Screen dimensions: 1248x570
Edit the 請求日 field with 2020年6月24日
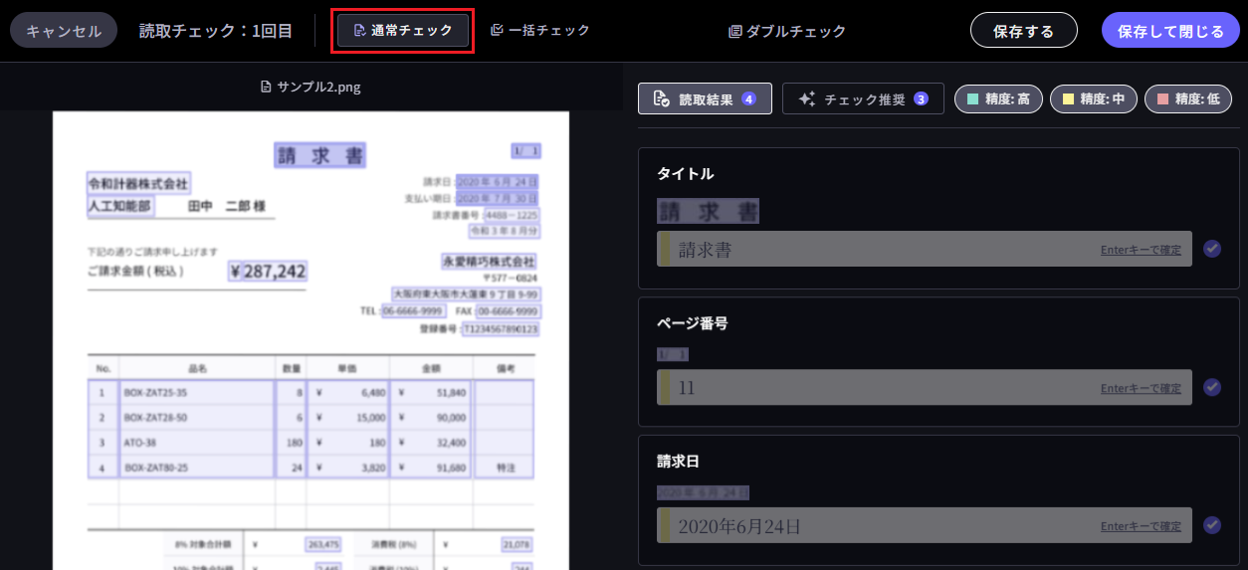pos(925,525)
